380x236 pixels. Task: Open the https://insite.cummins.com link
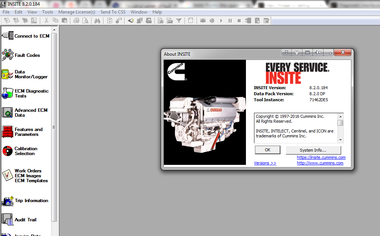pos(321,157)
